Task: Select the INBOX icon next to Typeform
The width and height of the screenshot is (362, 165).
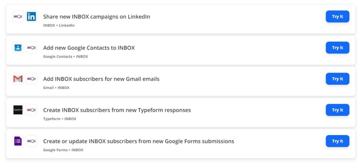Action: (x=31, y=110)
